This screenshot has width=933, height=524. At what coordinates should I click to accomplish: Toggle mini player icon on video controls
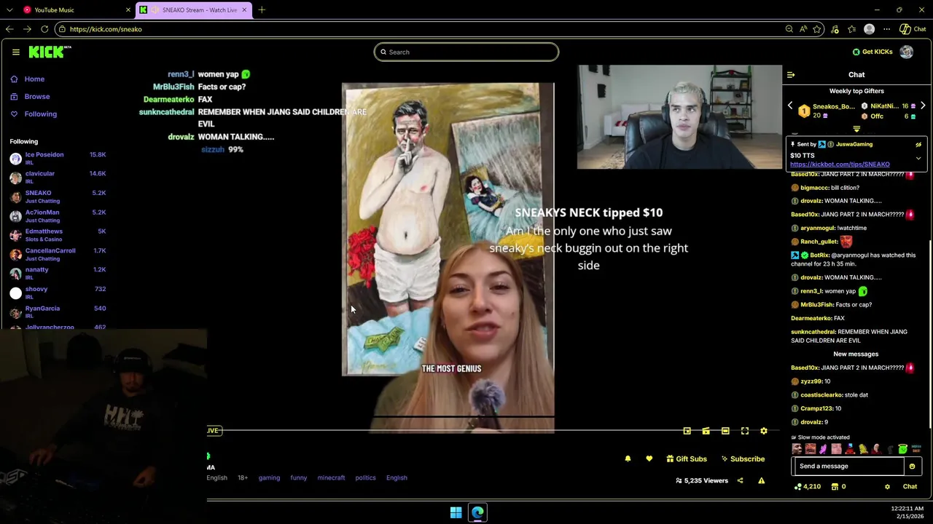click(x=687, y=431)
